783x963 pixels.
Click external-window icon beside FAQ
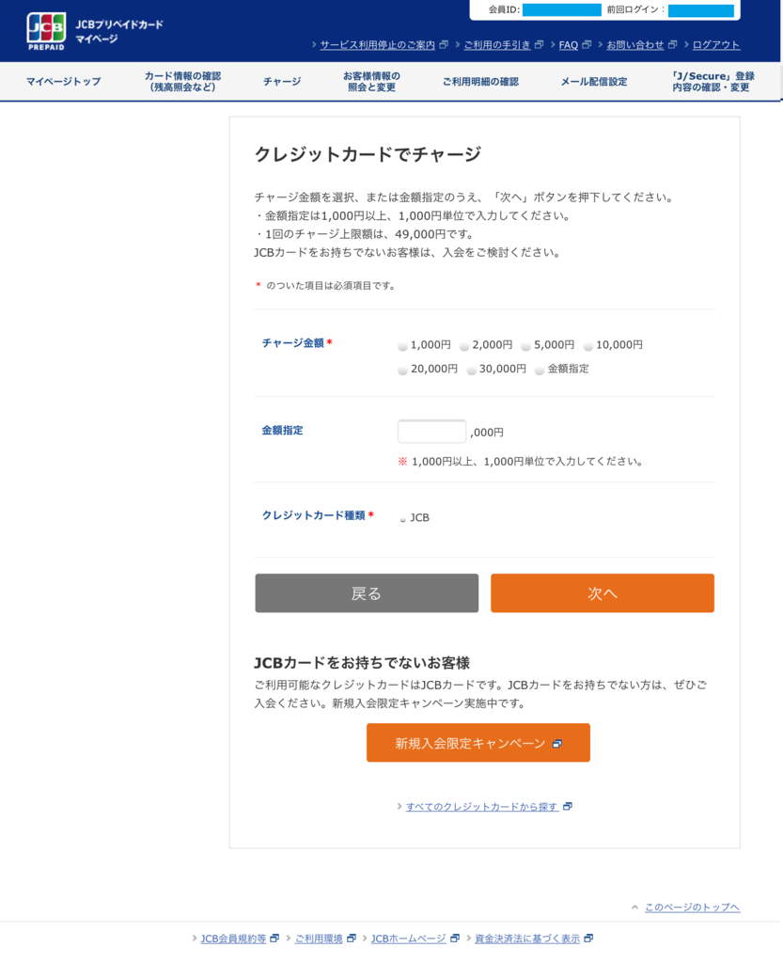(x=587, y=44)
